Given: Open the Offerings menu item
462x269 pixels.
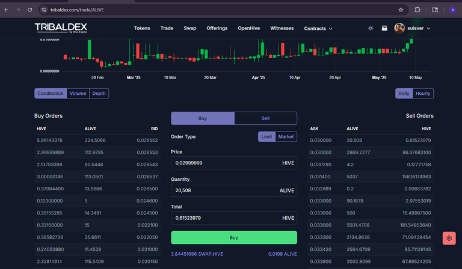Looking at the screenshot, I should pos(217,28).
